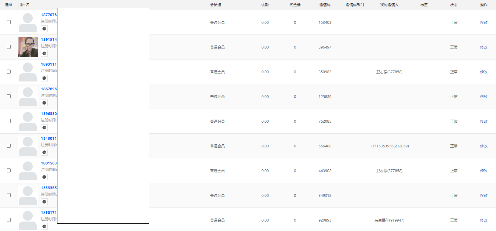Tick the checkbox for the 920893 invite code row
This screenshot has height=231, width=496.
click(x=9, y=220)
